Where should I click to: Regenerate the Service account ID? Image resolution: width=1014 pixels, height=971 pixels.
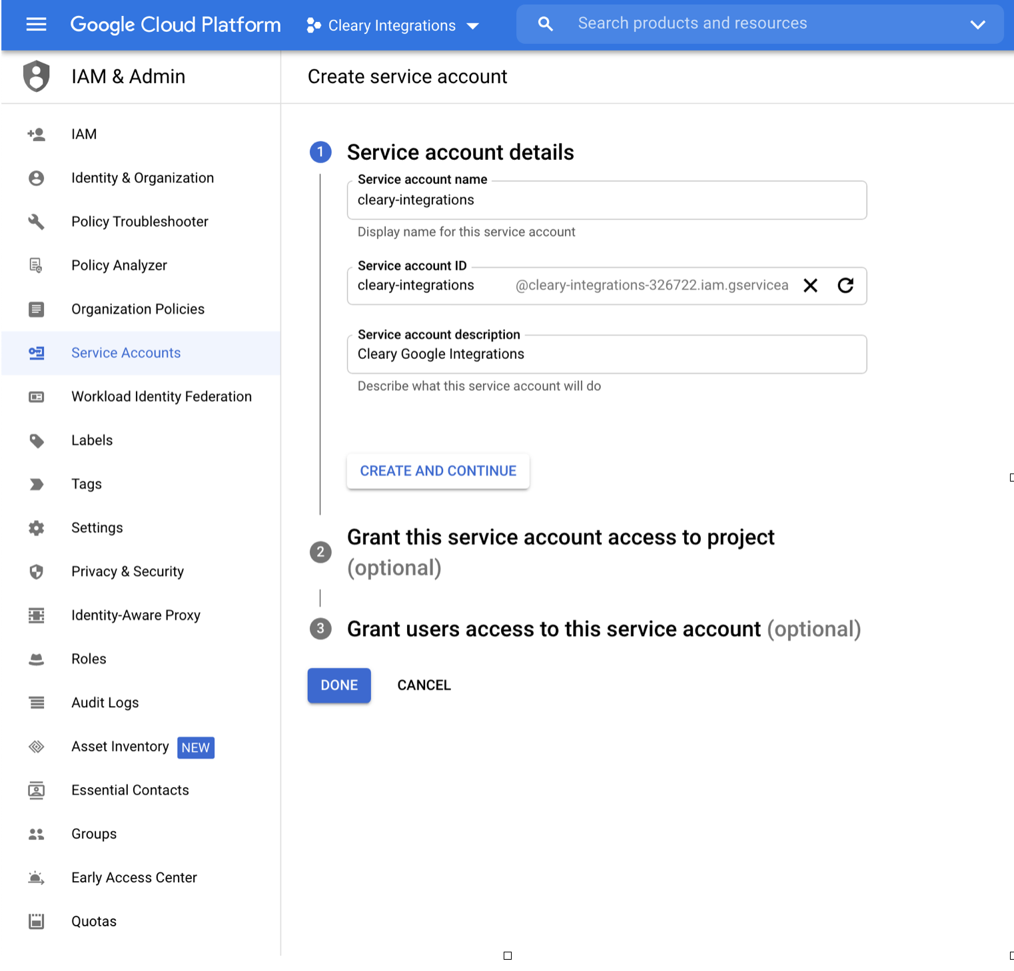tap(845, 286)
